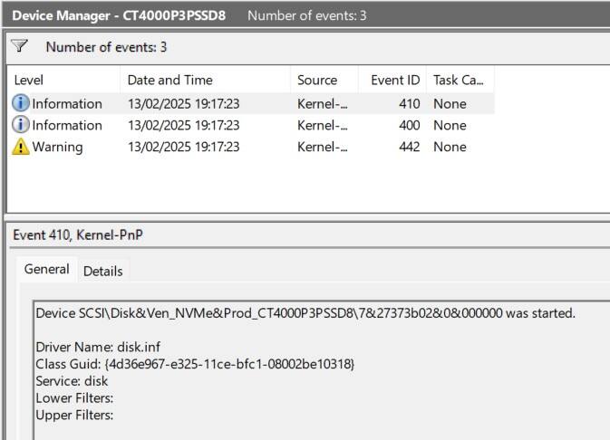Viewport: 610px width, 440px height.
Task: Click the Event 410, Kernel-PnP header
Action: coord(78,234)
